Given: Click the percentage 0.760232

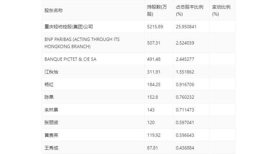Looking at the screenshot, I should (185, 97).
